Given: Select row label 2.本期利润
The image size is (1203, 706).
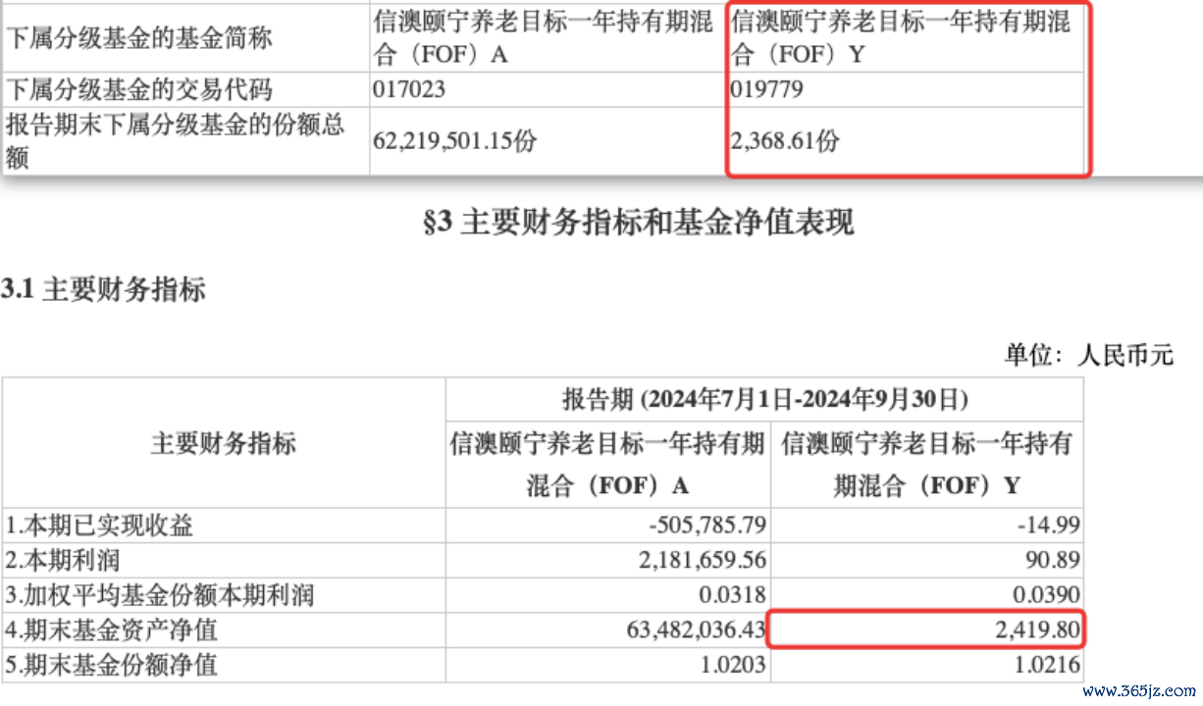Looking at the screenshot, I should click(x=64, y=560).
